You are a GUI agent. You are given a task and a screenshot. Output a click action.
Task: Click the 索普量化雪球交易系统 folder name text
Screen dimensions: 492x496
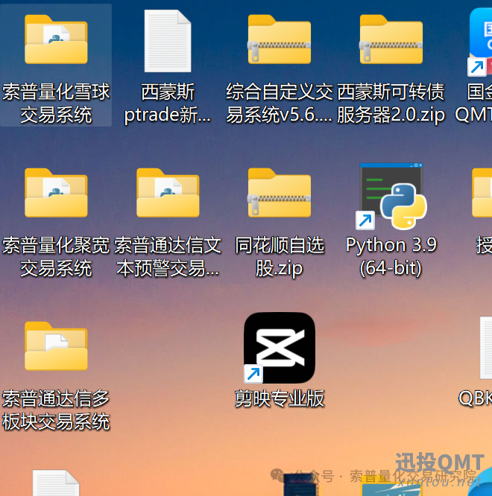point(56,103)
